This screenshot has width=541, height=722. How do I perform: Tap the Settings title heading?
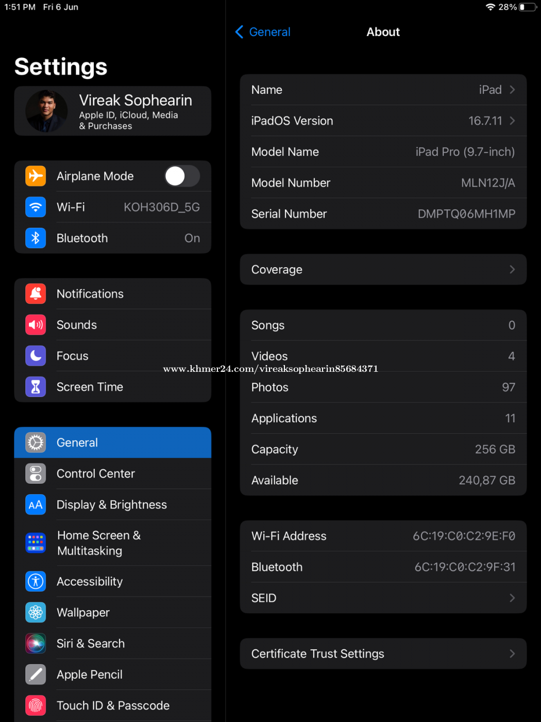tap(61, 67)
